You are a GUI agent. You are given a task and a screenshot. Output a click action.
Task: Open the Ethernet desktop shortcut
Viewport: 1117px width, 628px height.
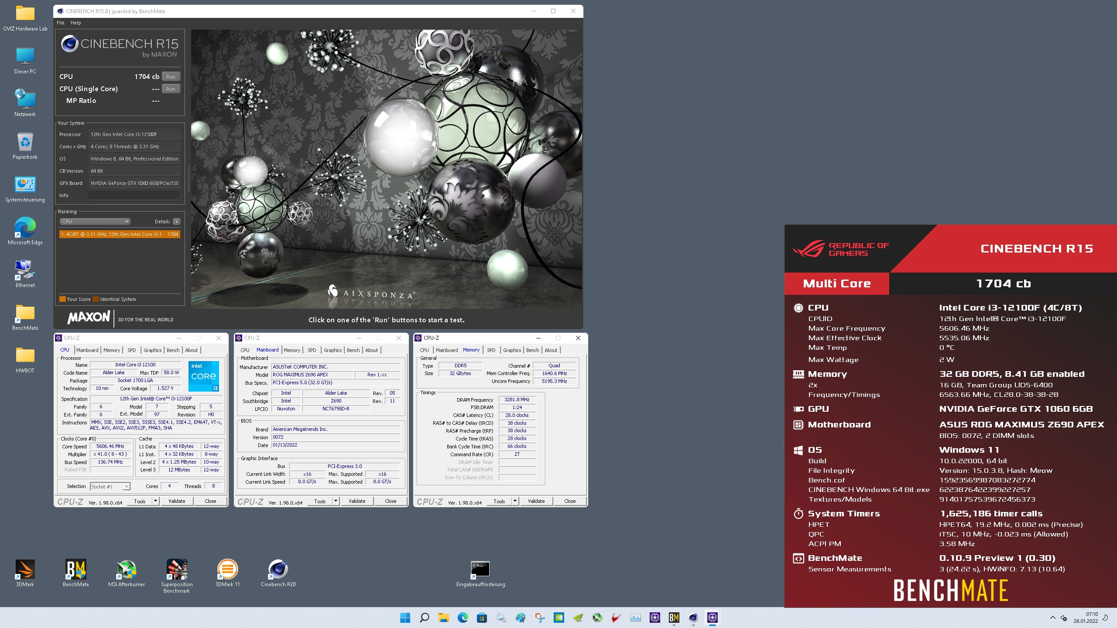point(25,274)
